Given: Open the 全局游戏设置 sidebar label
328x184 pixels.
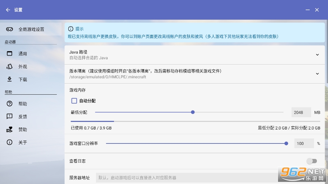Looking at the screenshot, I should (x=31, y=29).
